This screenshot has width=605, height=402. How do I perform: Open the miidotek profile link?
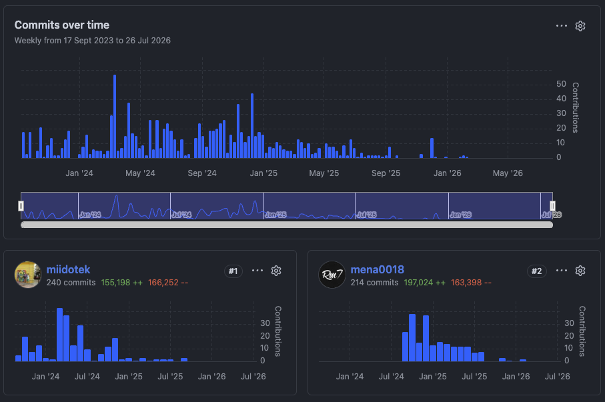click(68, 269)
